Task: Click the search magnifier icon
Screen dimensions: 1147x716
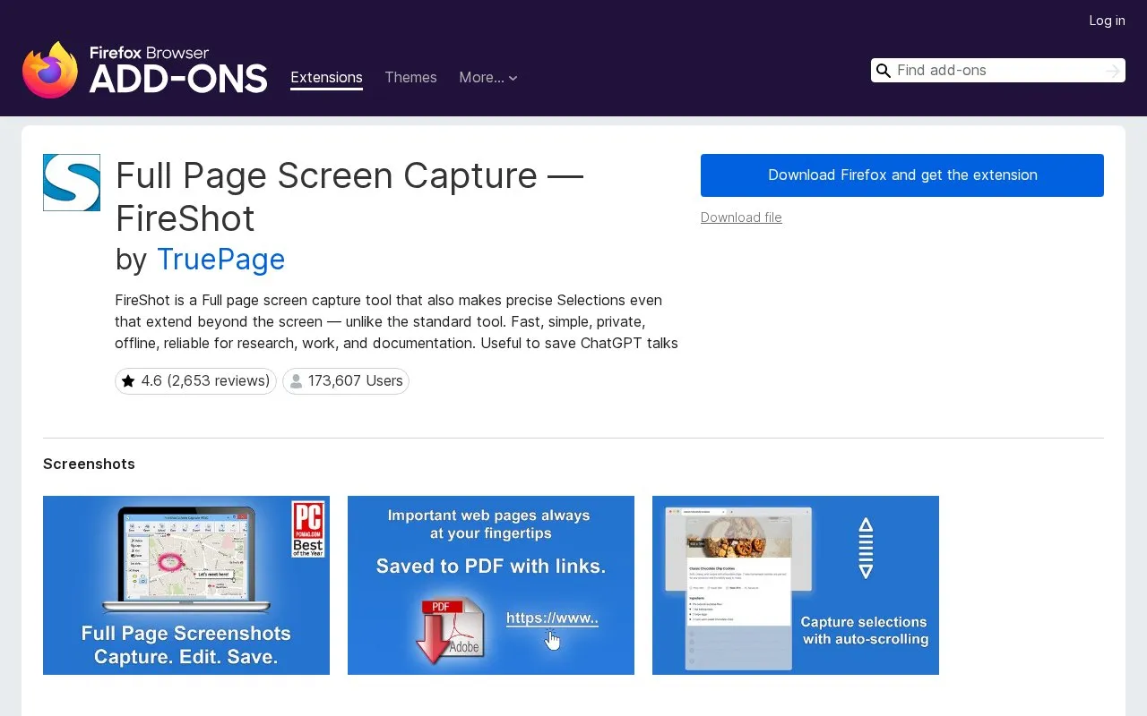Action: (x=884, y=71)
